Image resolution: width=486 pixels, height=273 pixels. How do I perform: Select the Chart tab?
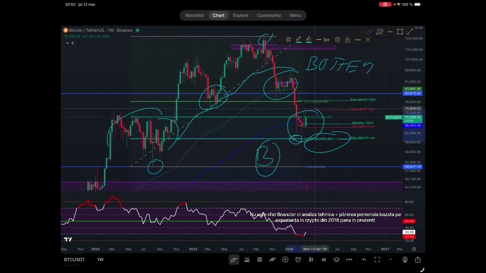(x=218, y=15)
